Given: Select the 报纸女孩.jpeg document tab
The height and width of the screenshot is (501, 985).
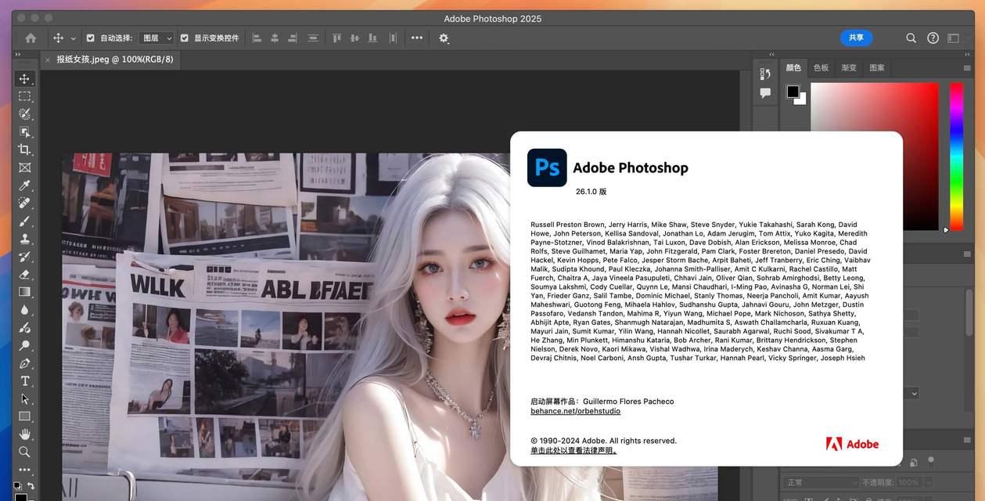Looking at the screenshot, I should pos(115,59).
